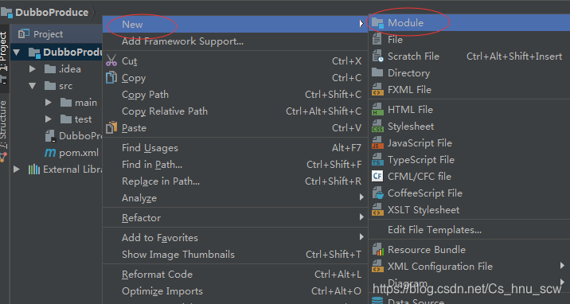Choose Add Framework Support...
570x304 pixels.
235,41
